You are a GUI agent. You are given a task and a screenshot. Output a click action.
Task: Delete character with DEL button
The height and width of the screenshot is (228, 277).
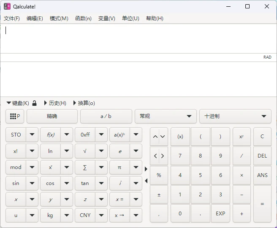pyautogui.click(x=262, y=156)
